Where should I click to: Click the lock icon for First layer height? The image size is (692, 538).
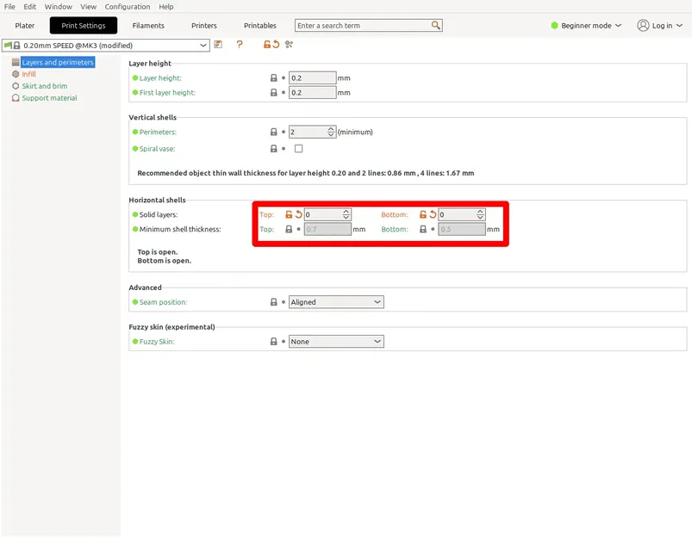[x=274, y=93]
